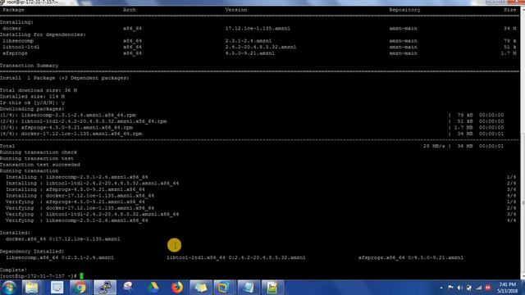Click the "(1/4): libseccomp" rpm download line
The width and height of the screenshot is (525, 295).
[68, 115]
